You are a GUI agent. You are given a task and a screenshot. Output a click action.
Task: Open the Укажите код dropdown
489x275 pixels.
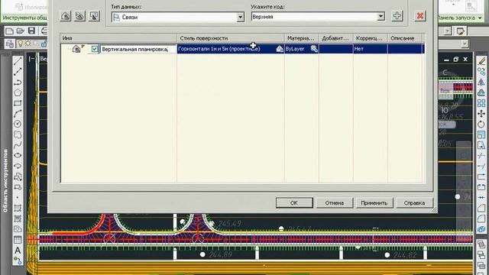click(x=381, y=17)
